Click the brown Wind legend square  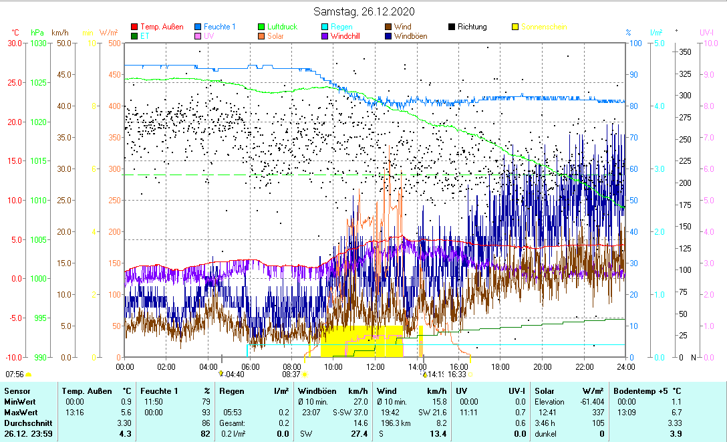(388, 27)
